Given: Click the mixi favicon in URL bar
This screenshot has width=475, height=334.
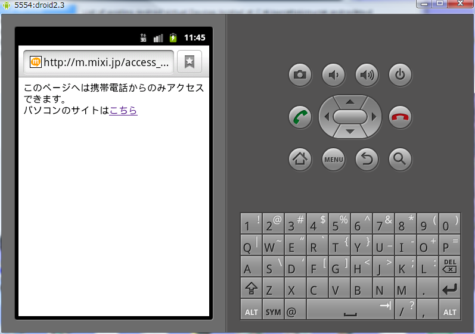Looking at the screenshot, I should pyautogui.click(x=35, y=62).
